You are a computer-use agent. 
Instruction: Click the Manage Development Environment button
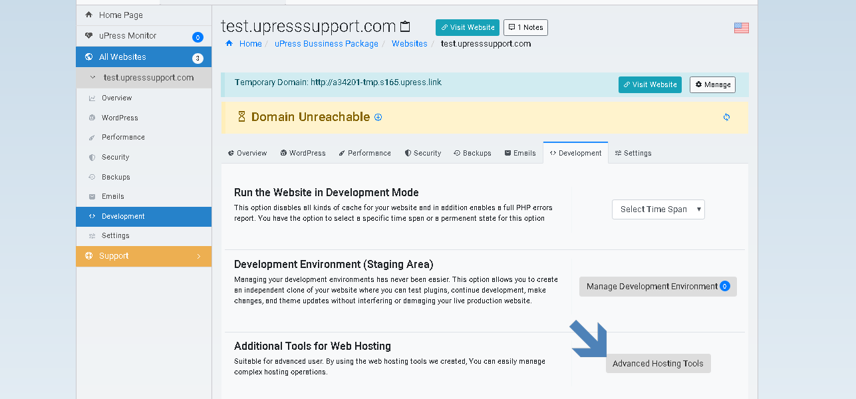pos(658,287)
